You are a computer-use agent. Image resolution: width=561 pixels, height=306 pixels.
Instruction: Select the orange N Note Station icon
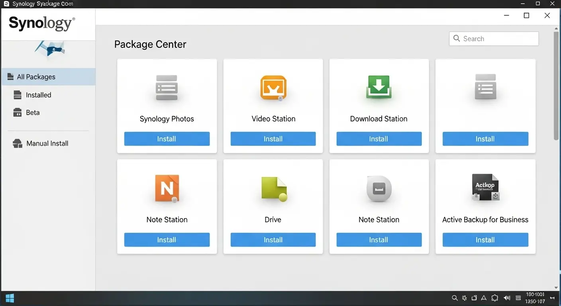tap(167, 188)
